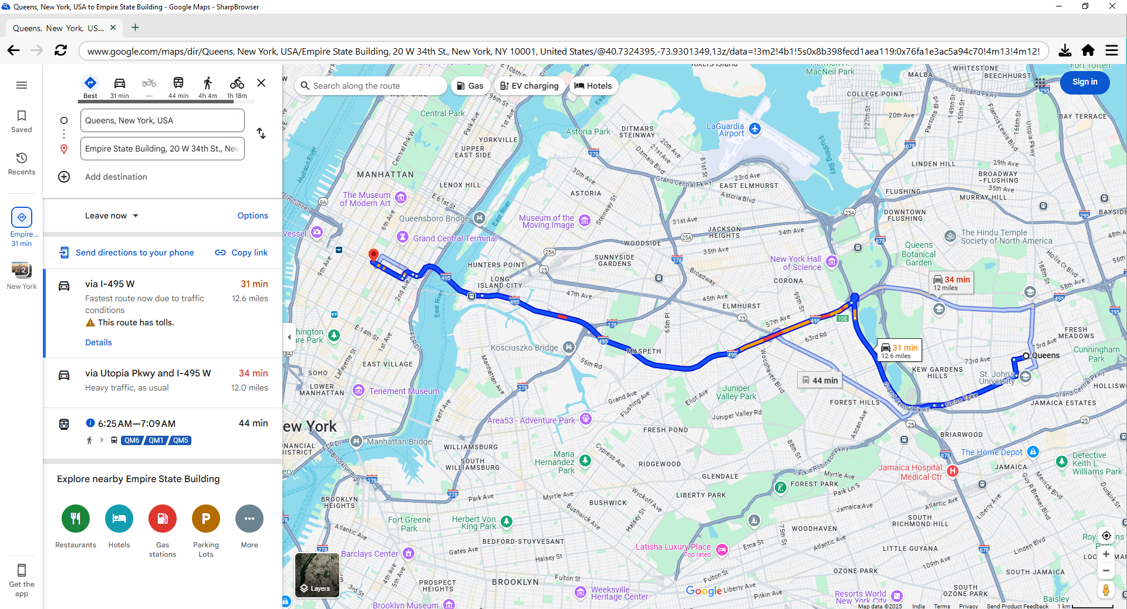The width and height of the screenshot is (1127, 609).
Task: Expand the Leave now dropdown
Action: [x=112, y=216]
